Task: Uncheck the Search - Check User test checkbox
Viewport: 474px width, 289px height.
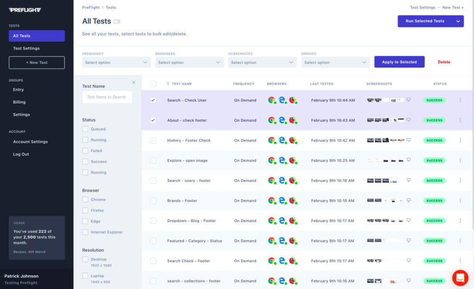Action: click(153, 100)
